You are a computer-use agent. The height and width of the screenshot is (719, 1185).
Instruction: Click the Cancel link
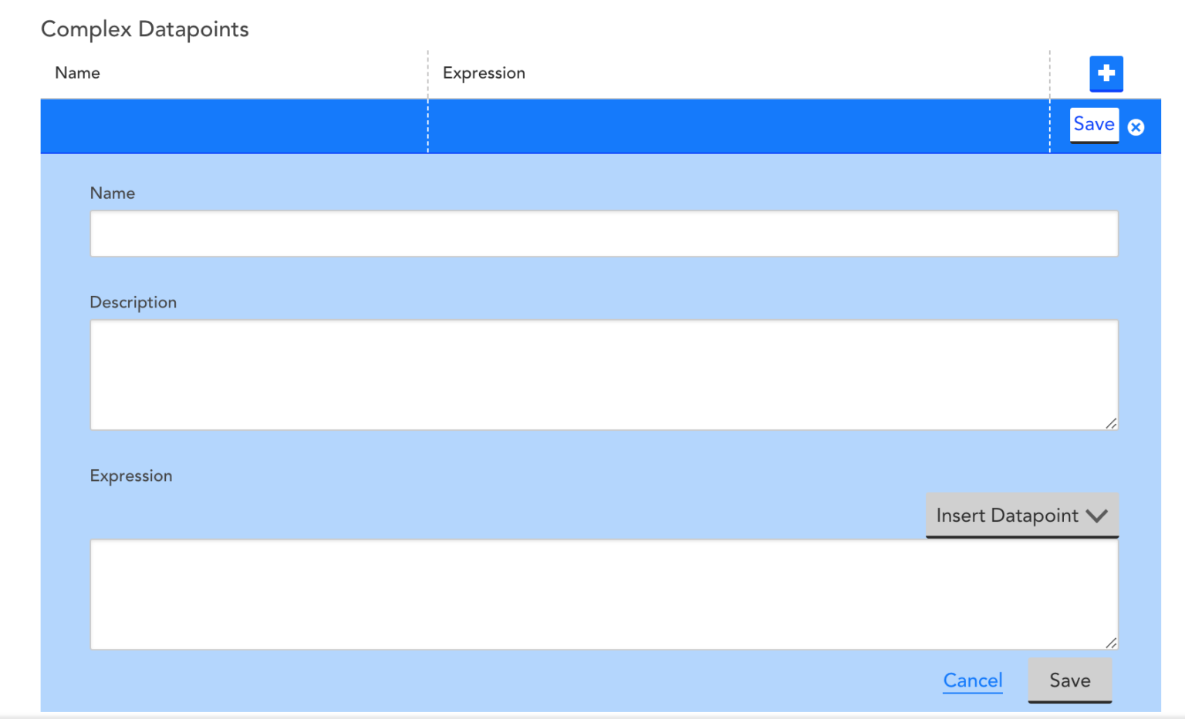[972, 680]
